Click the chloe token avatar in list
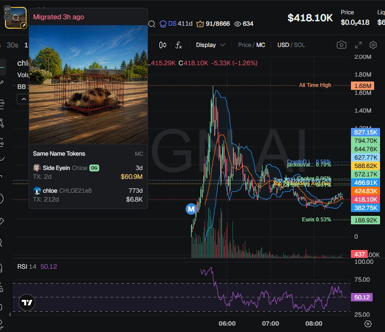This screenshot has height=332, width=385. coord(37,190)
